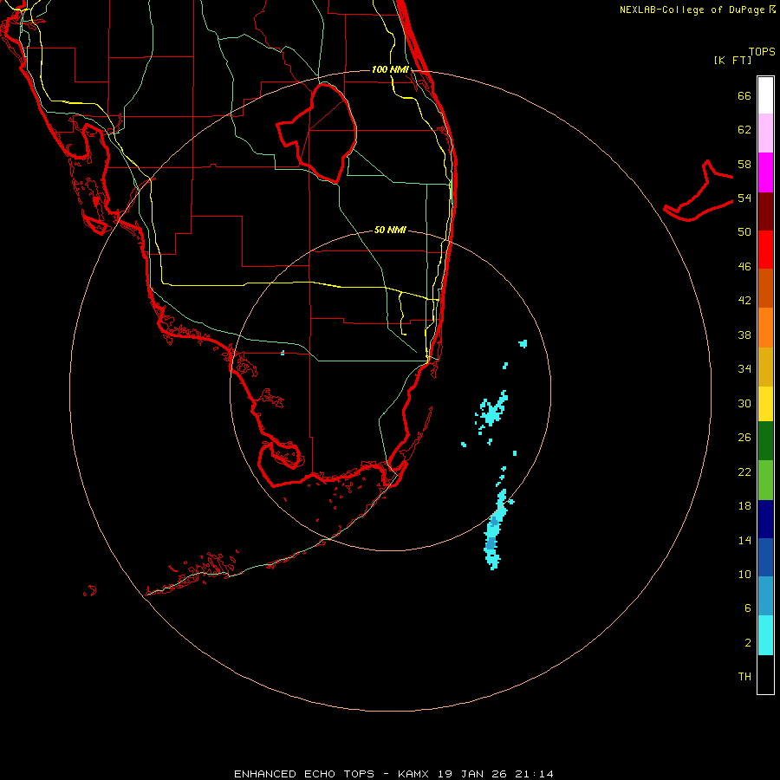Pick the navy blue legend swatch
Screen dimensions: 780x780
pyautogui.click(x=765, y=519)
